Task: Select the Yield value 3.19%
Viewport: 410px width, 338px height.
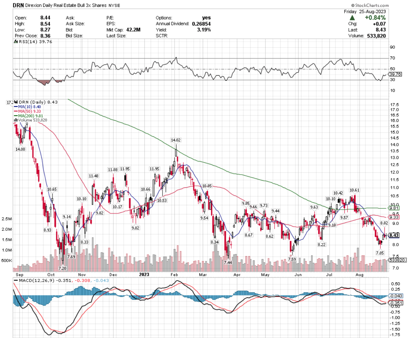Action: 204,30
